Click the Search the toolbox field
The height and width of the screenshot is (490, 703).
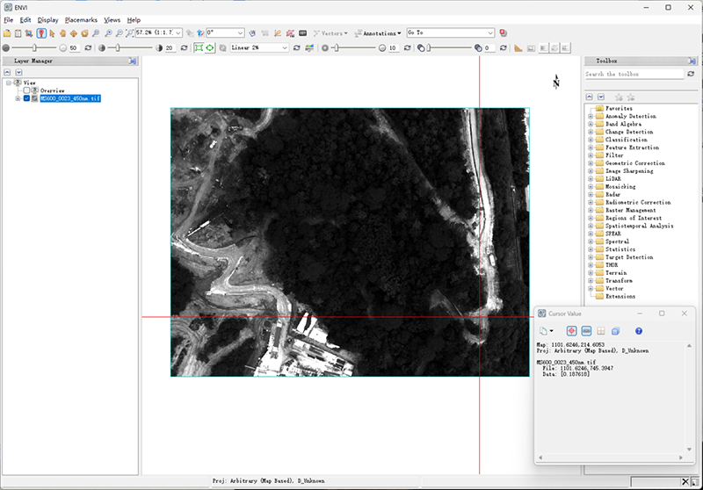tap(634, 75)
